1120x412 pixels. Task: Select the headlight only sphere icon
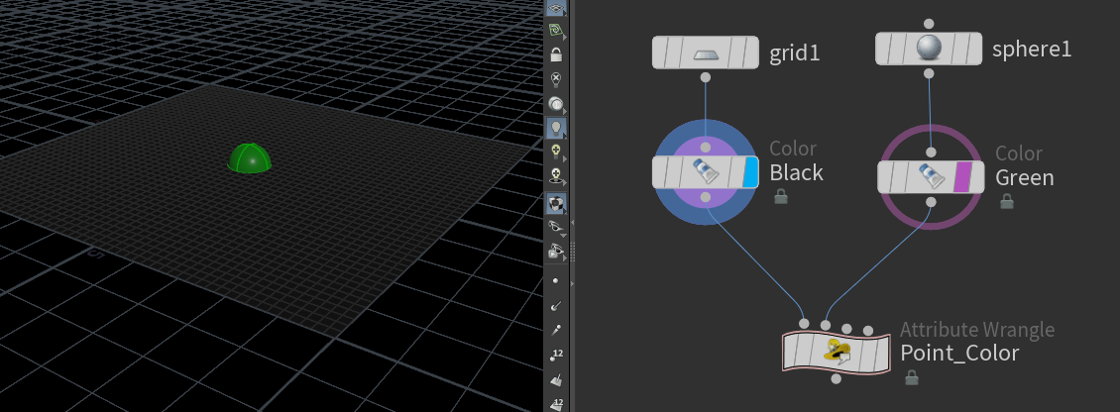click(x=556, y=104)
